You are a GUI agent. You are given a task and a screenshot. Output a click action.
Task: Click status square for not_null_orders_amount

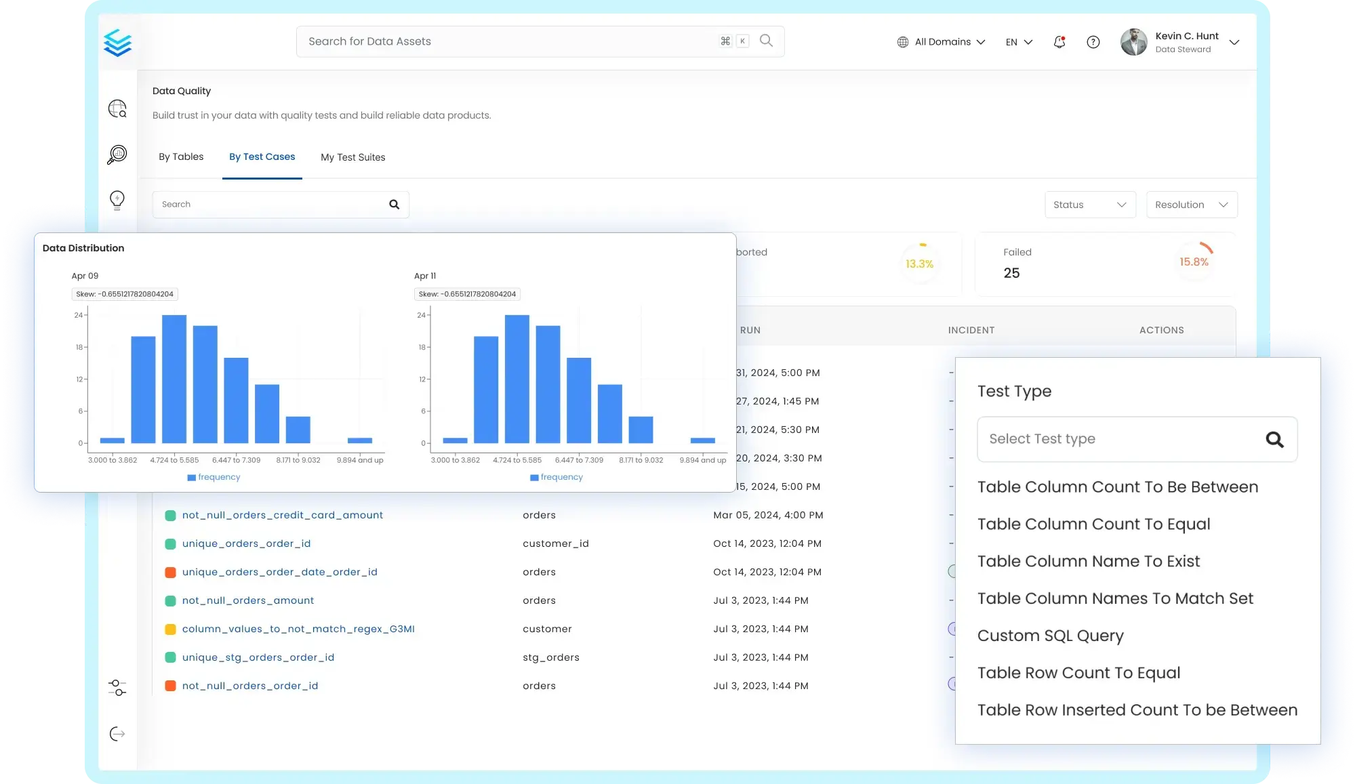[171, 601]
